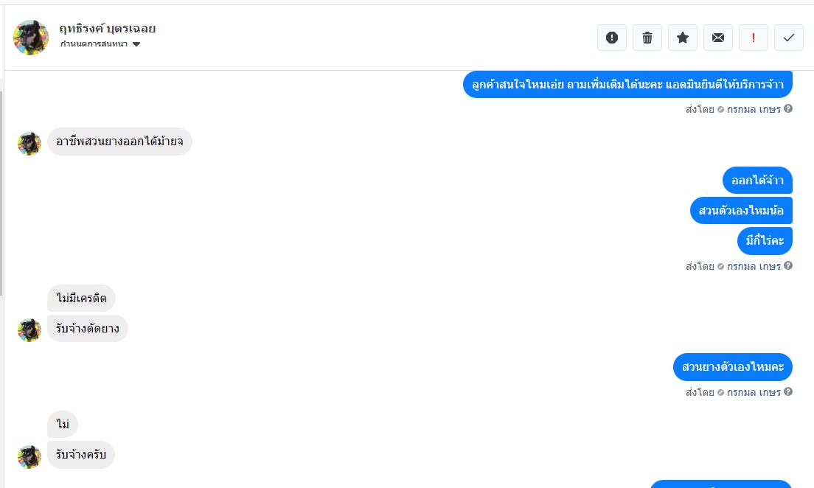The width and height of the screenshot is (814, 488).
Task: Mark conversation unread using envelope icon
Action: (x=717, y=38)
